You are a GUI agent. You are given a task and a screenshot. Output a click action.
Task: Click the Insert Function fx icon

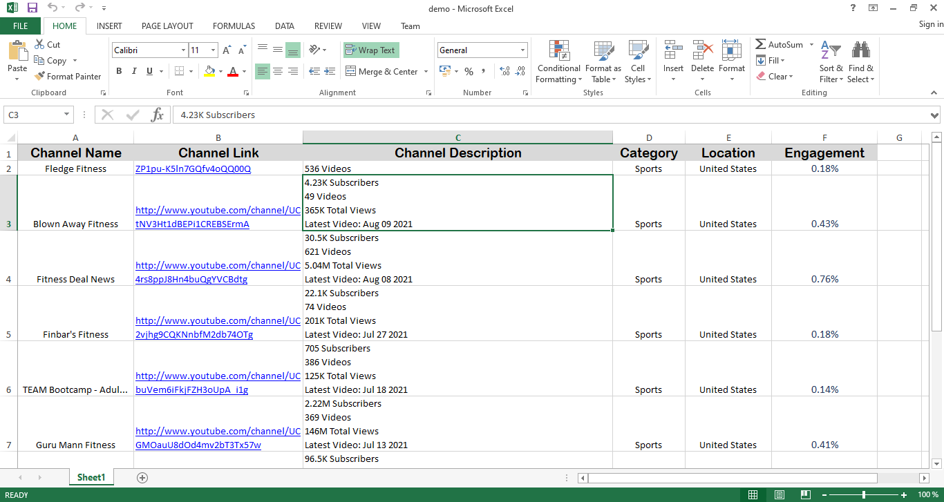point(158,115)
